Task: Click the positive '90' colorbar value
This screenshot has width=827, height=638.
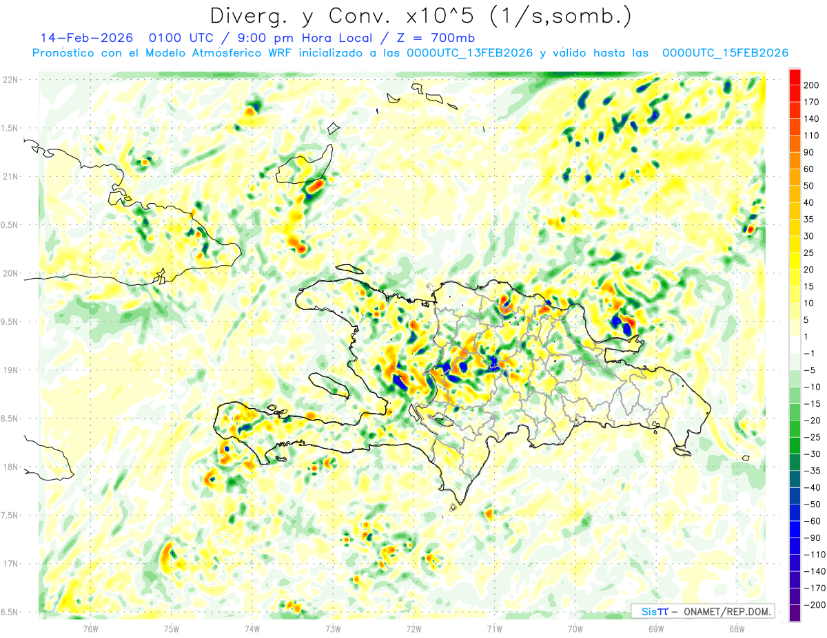Action: tap(810, 152)
